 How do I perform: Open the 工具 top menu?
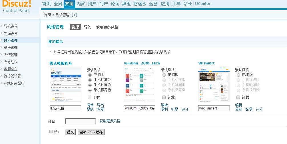click(176, 4)
